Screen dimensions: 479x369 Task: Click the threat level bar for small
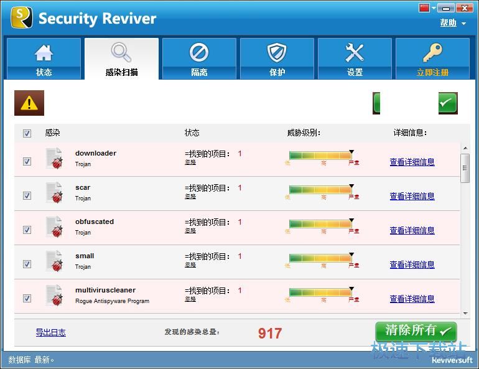(321, 258)
